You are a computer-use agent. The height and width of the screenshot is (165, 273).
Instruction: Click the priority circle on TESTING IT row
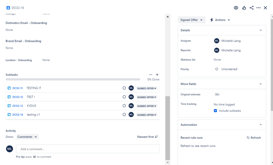[124, 88]
